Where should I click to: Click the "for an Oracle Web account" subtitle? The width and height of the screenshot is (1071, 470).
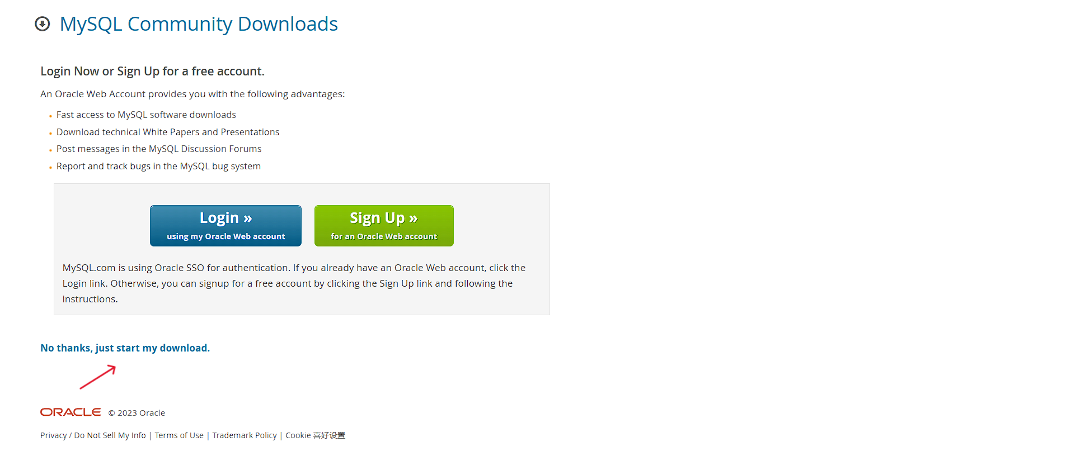(x=384, y=236)
